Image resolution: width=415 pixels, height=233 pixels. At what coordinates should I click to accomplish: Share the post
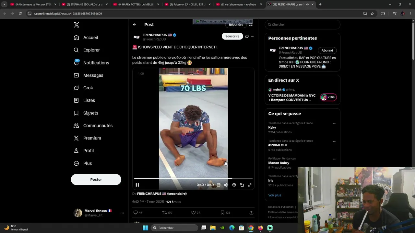coord(251,213)
